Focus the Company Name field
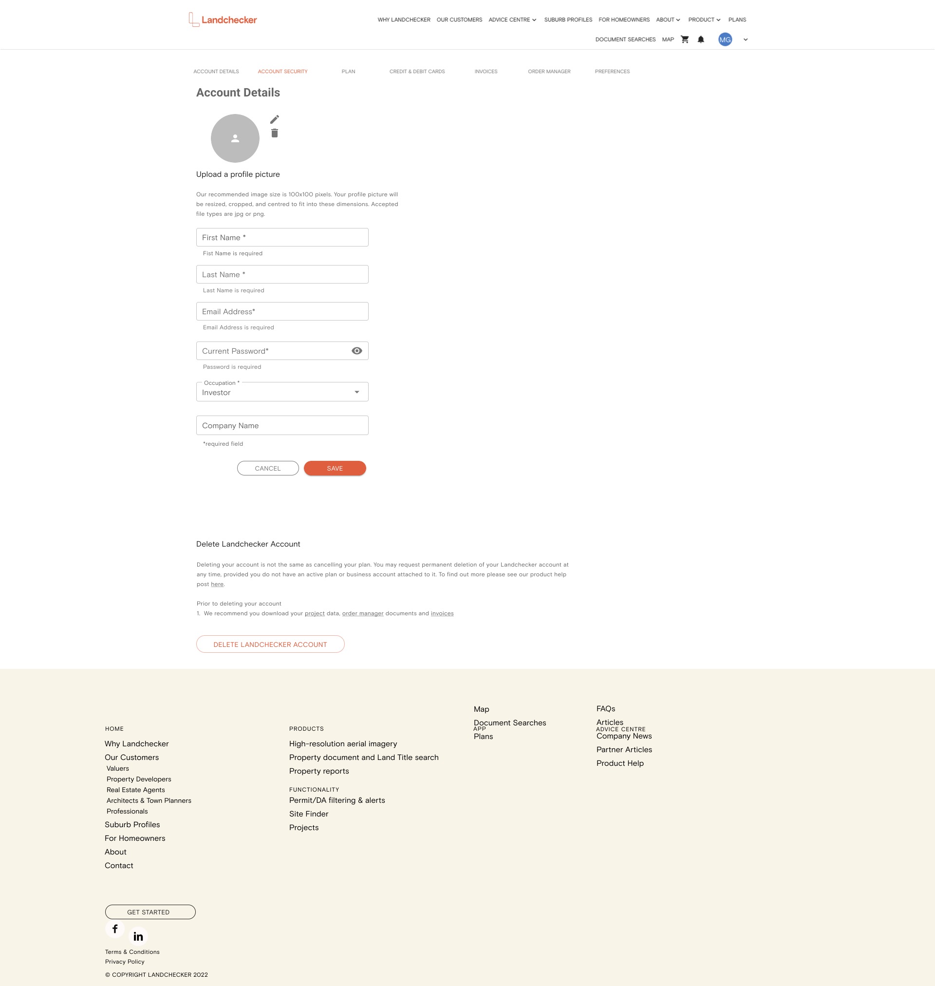 click(x=282, y=425)
